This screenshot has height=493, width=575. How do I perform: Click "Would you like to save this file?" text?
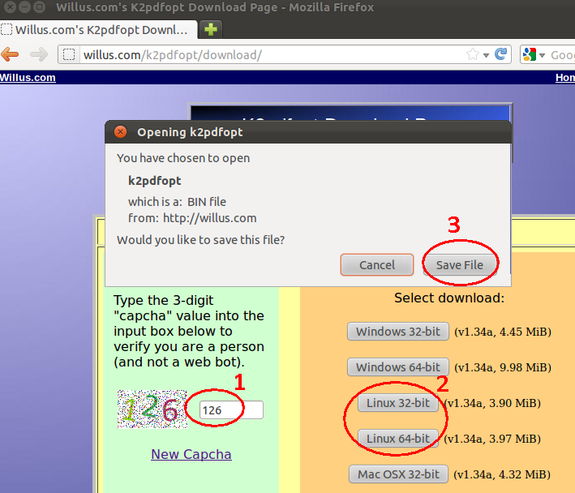click(200, 240)
